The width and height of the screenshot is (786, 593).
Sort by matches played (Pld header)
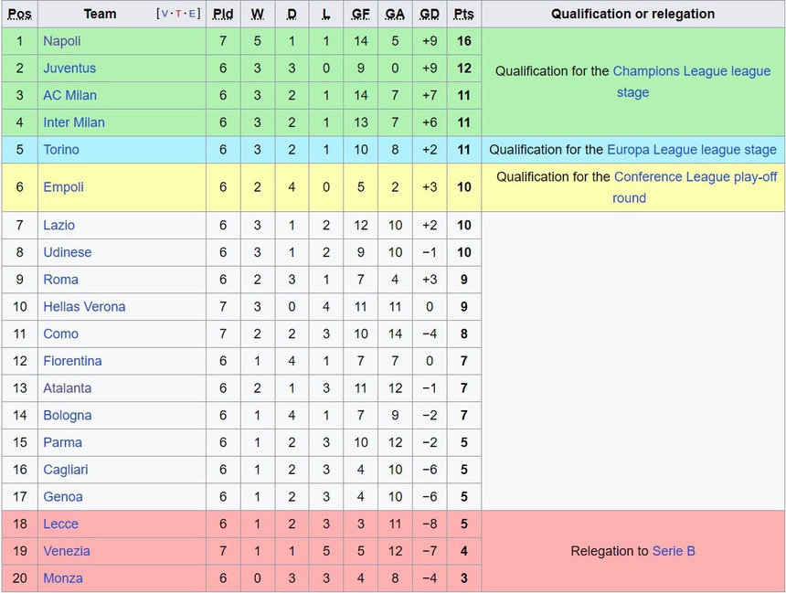222,14
